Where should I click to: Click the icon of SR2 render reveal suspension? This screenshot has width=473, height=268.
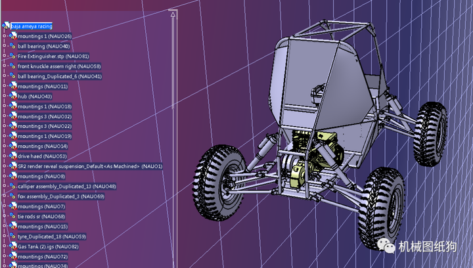12,166
